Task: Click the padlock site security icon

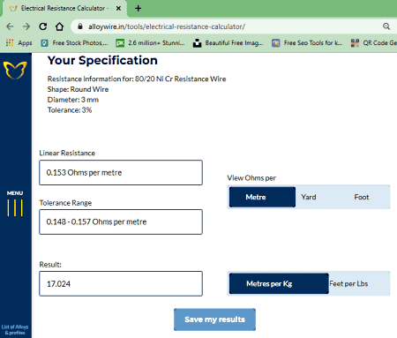Action: click(x=80, y=26)
